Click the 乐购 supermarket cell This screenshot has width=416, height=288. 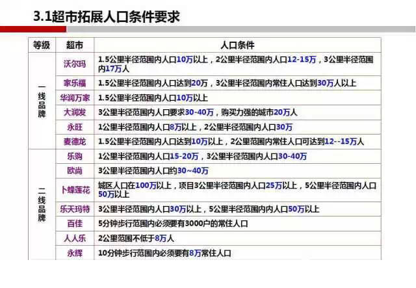tap(75, 156)
